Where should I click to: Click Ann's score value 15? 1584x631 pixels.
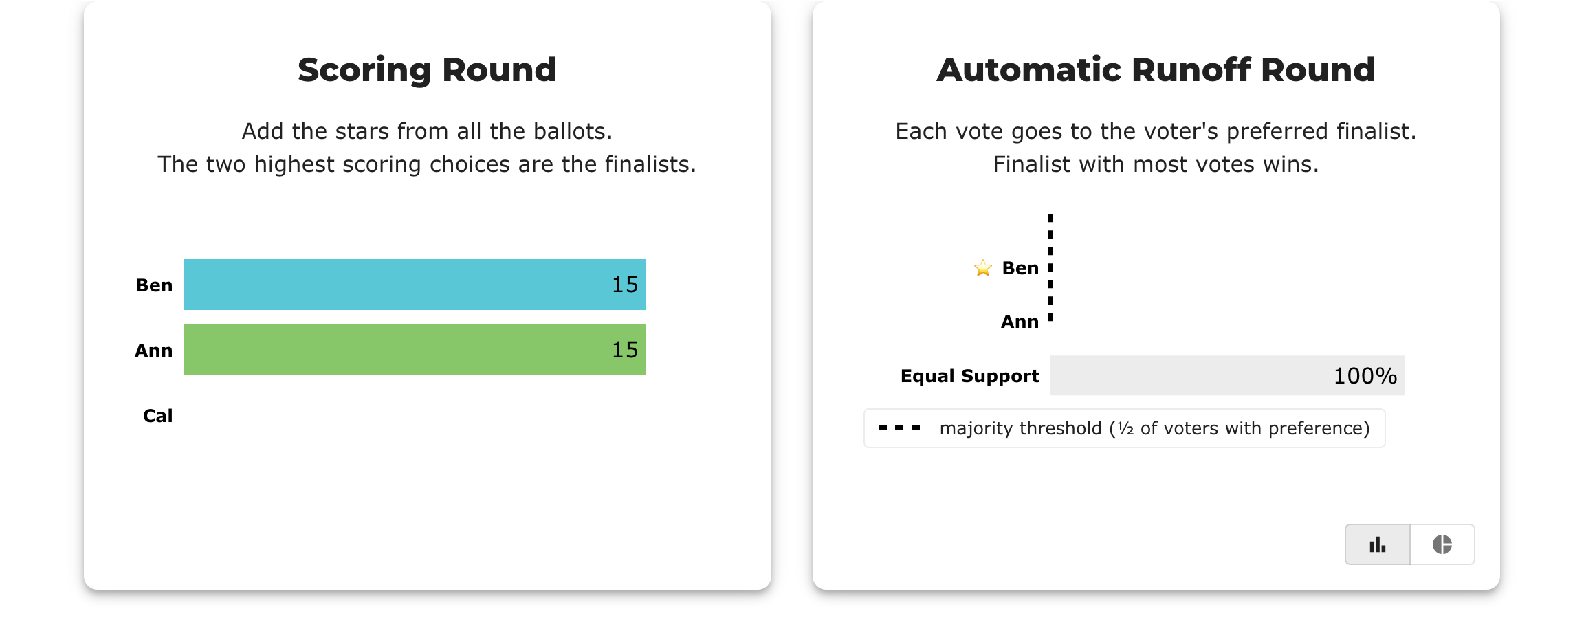click(625, 350)
